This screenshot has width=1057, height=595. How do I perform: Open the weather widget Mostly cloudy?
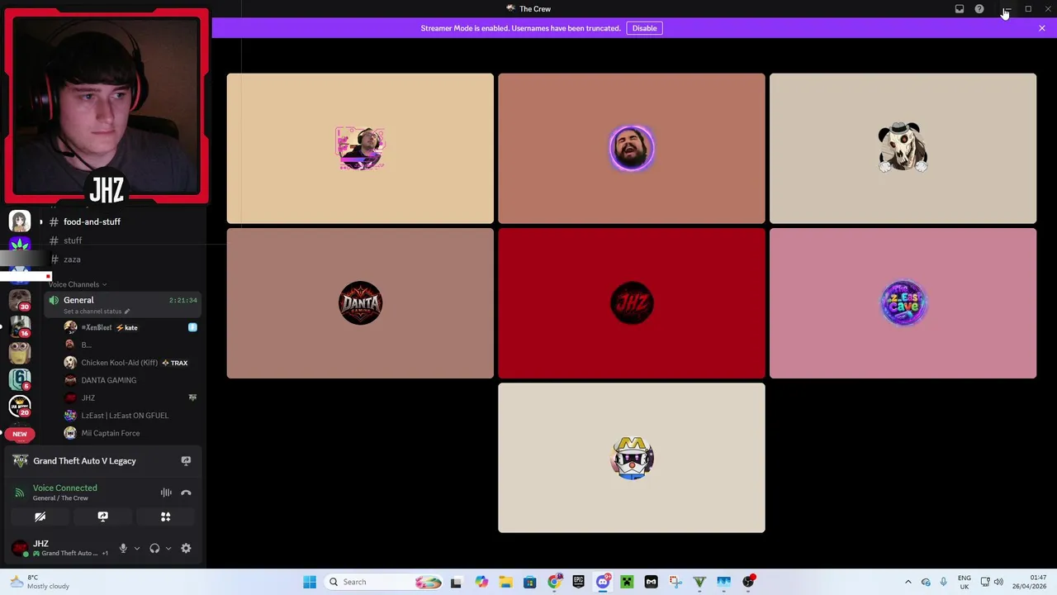pos(38,582)
